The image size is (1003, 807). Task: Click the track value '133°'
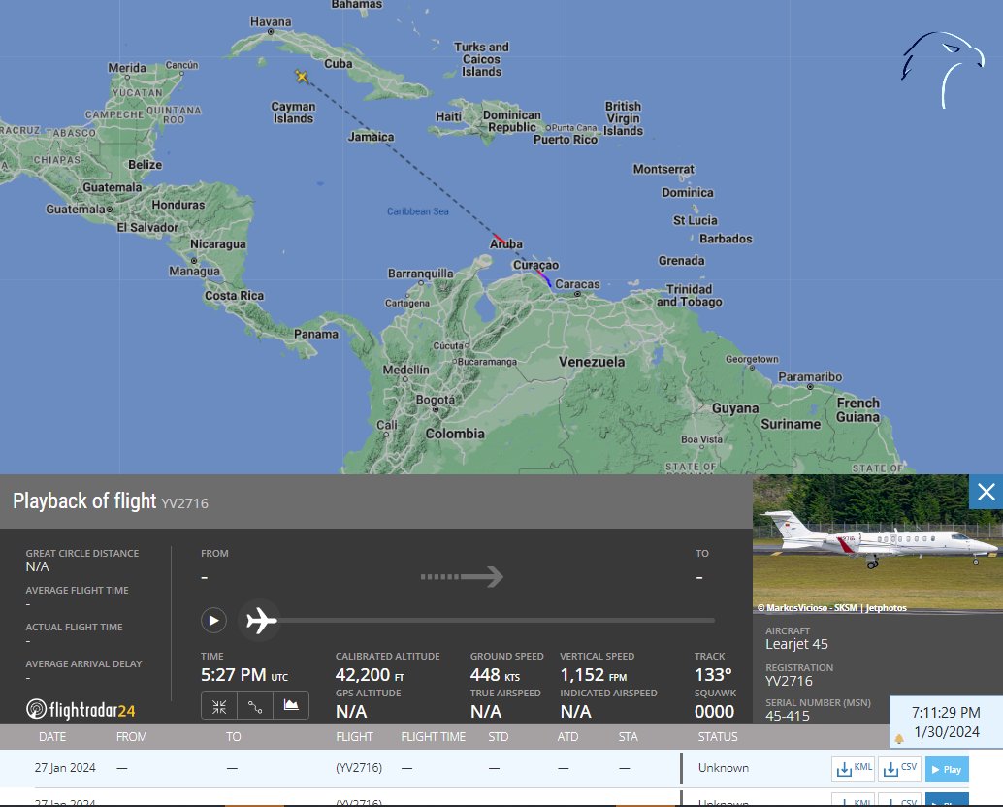713,675
